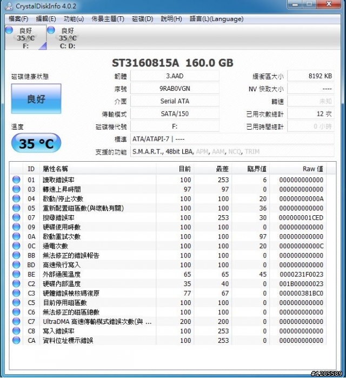Open the 編輯(E) menu
This screenshot has height=378, width=346.
pyautogui.click(x=46, y=19)
